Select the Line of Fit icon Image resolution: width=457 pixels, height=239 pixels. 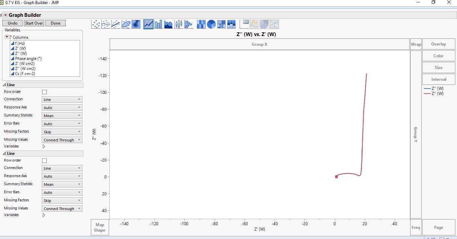[115, 24]
